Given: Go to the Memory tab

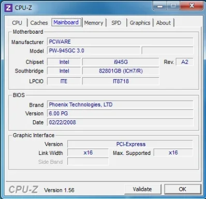Looking at the screenshot, I should [94, 23].
